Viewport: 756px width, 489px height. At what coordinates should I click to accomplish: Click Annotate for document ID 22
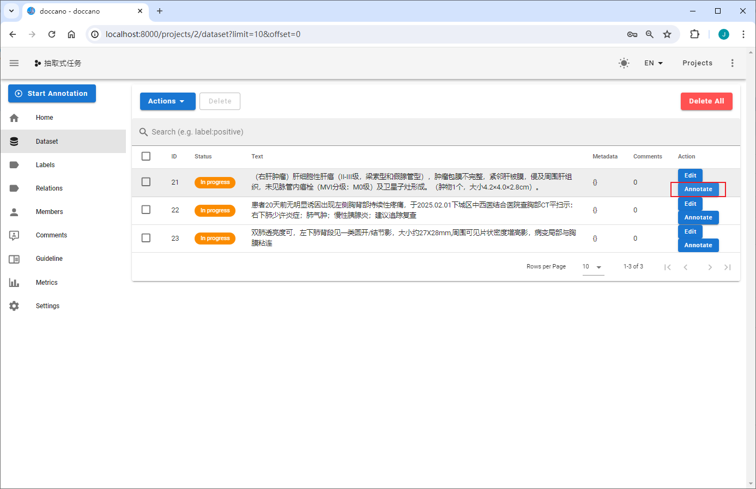698,217
